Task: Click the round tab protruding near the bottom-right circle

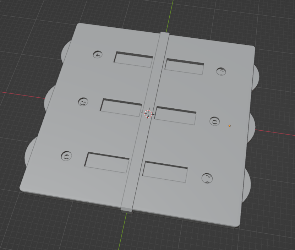Action: click(247, 185)
